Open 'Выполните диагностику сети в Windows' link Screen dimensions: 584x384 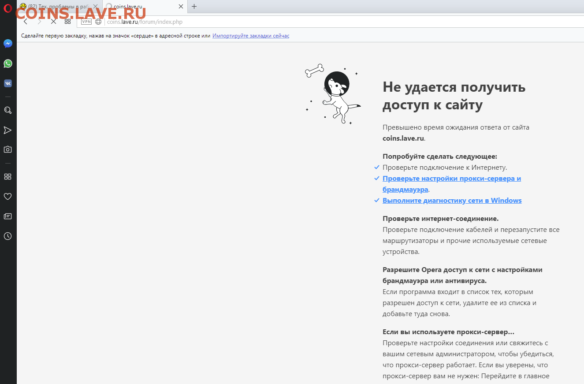[452, 201]
